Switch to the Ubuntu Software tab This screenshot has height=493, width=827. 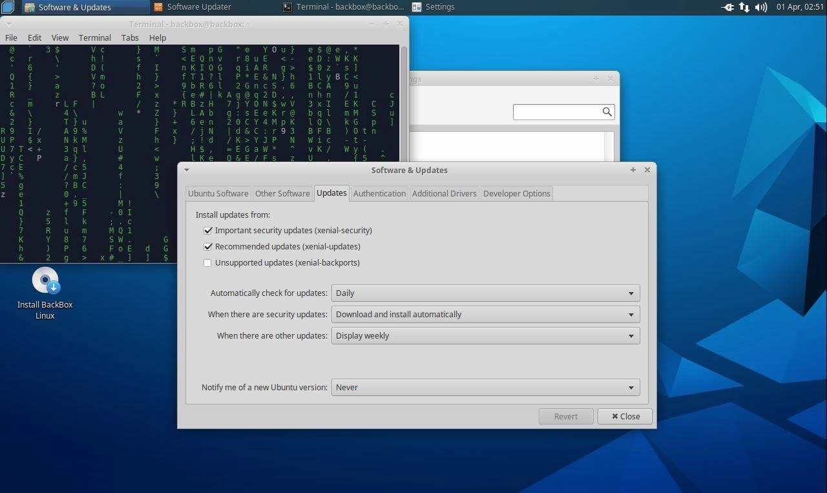pos(218,193)
